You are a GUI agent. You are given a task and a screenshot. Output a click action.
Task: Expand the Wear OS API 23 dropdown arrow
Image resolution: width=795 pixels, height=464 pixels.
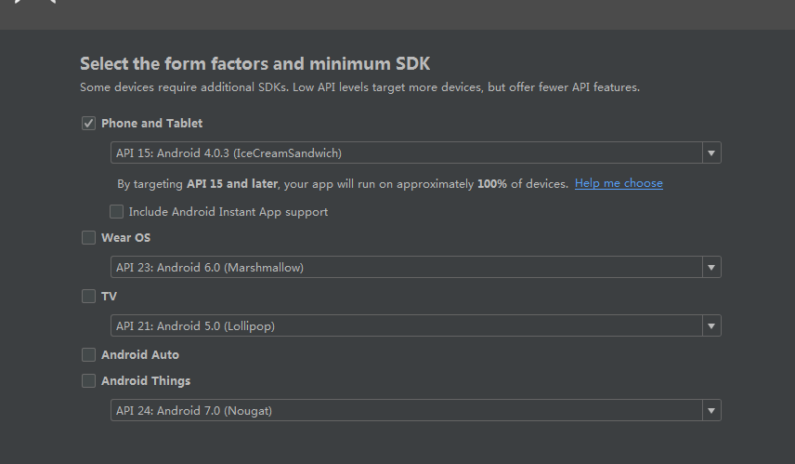point(710,268)
